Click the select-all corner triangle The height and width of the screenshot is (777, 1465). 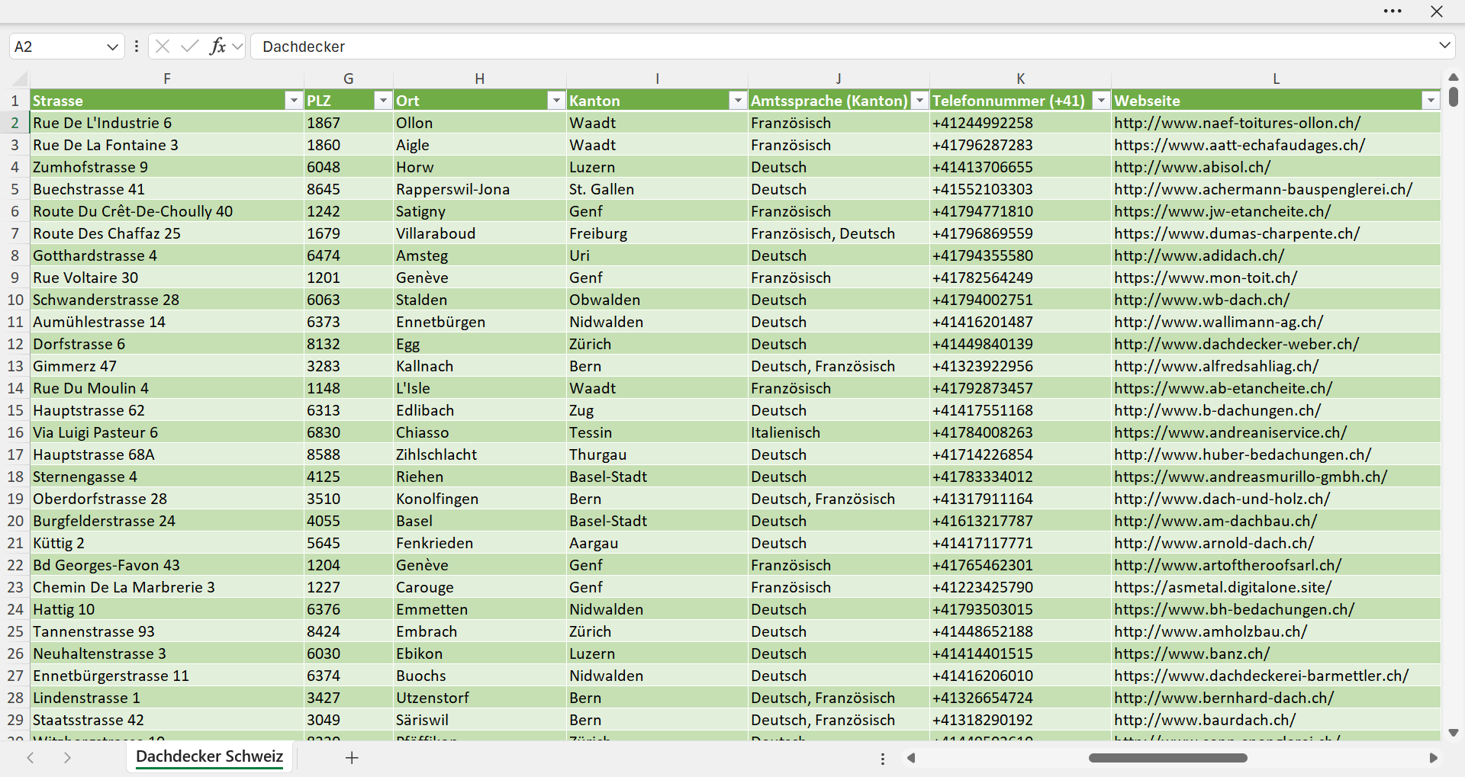click(x=20, y=79)
